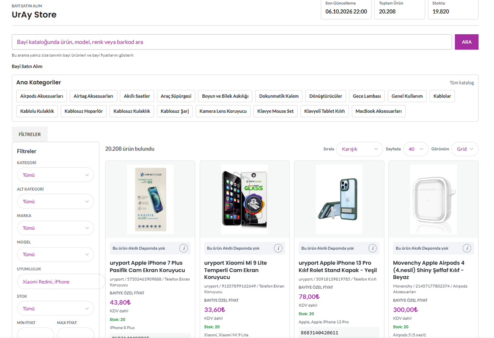The image size is (494, 338).
Task: Open the iPhone 7 Plus screen protector image
Action: [x=150, y=199]
